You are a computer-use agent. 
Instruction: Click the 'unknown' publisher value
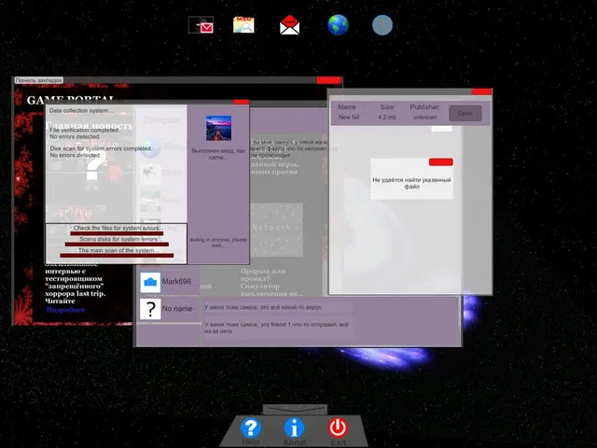425,118
